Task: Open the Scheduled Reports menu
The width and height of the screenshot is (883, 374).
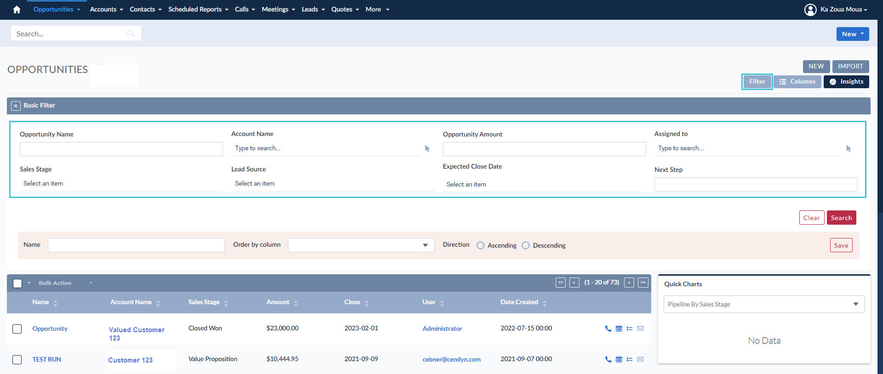Action: click(198, 10)
